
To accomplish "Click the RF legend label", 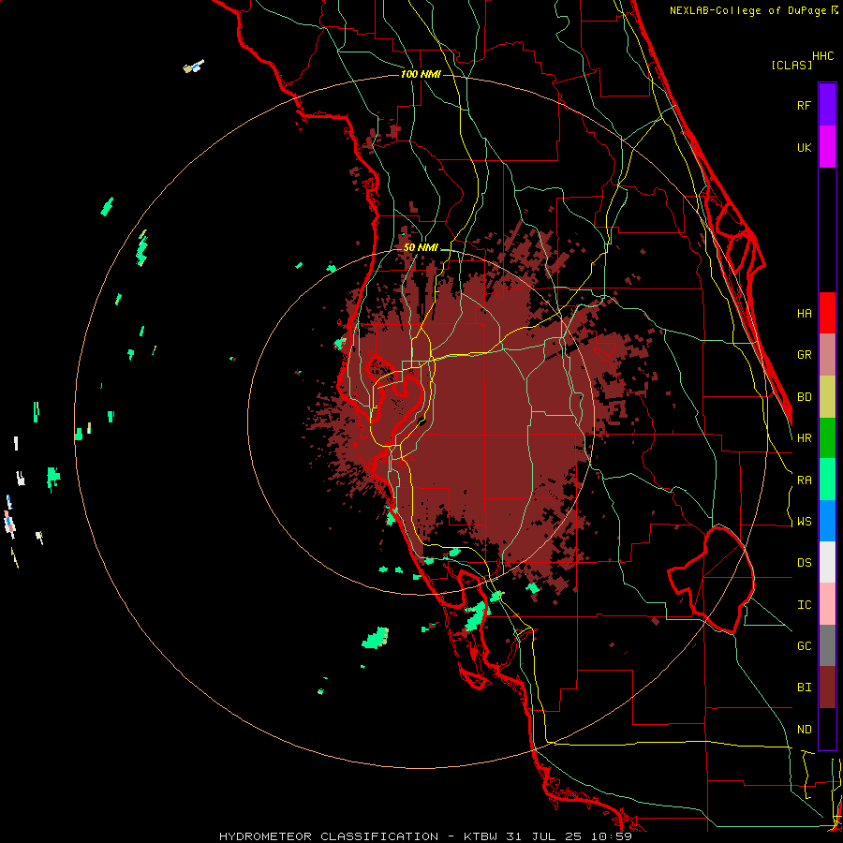I will pyautogui.click(x=804, y=105).
